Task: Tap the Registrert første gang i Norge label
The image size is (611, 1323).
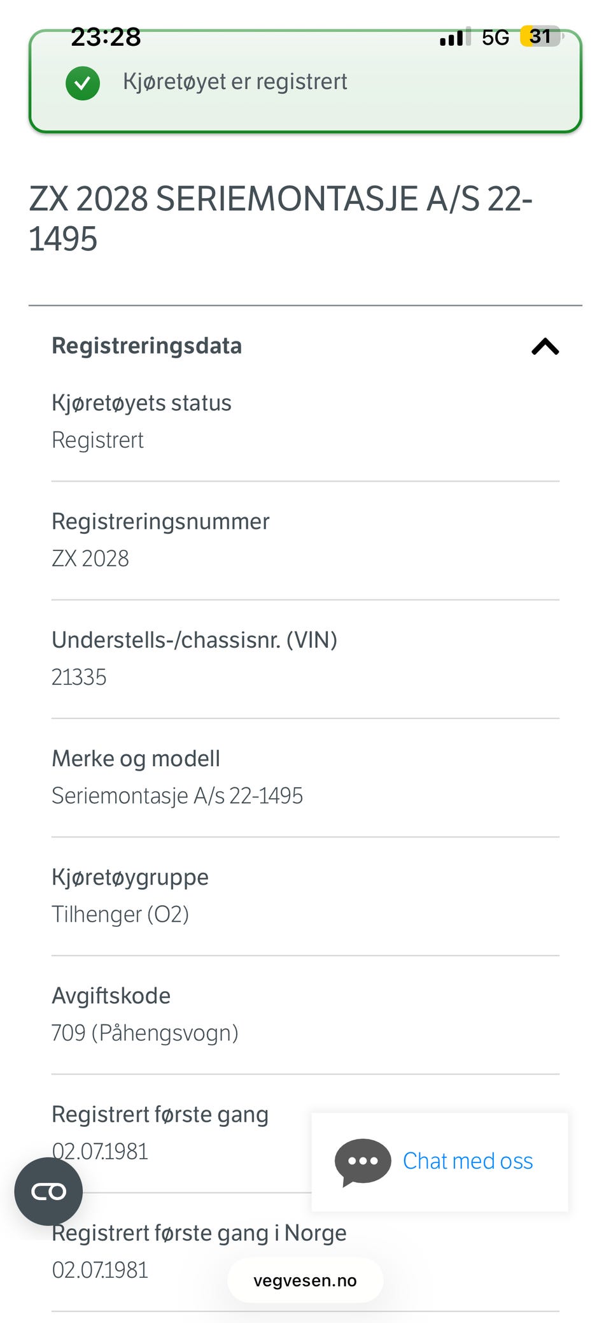Action: [x=199, y=1233]
